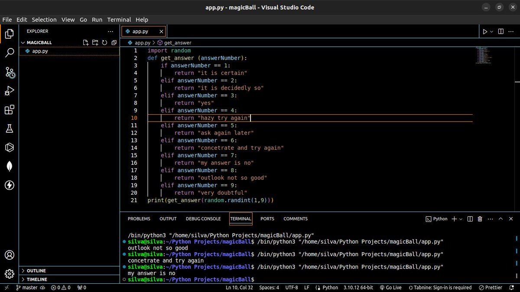Open the Help menu
This screenshot has height=292, width=520.
(x=142, y=19)
